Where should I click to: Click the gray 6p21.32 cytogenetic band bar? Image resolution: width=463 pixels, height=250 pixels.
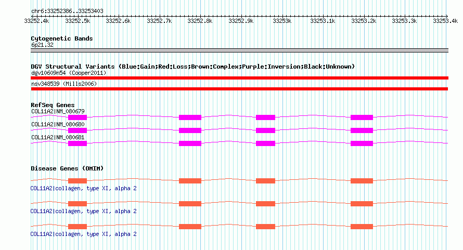coord(239,50)
